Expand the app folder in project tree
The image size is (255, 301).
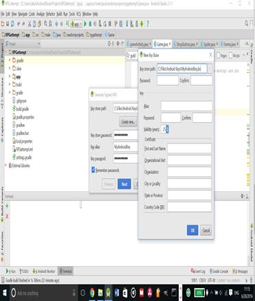10,77
